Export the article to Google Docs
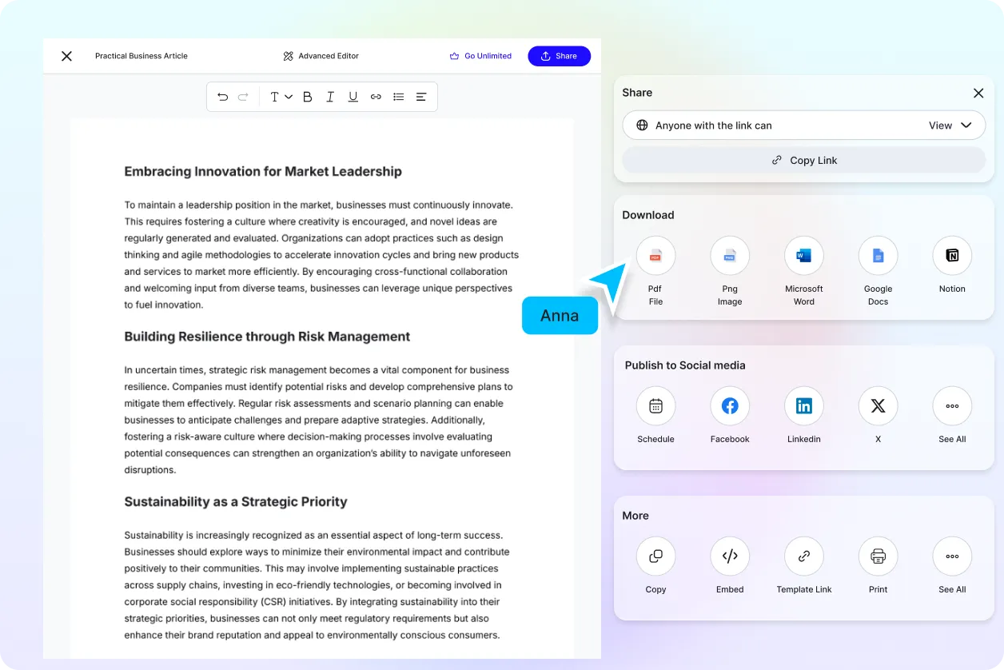This screenshot has height=670, width=1004. point(878,255)
